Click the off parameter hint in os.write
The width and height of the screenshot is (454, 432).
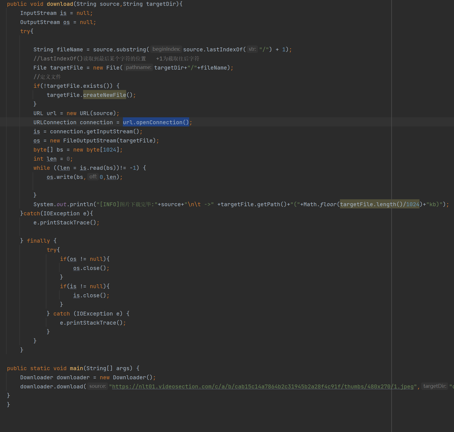pos(93,177)
